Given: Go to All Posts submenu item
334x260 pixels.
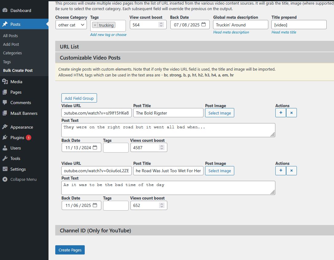Looking at the screenshot, I should pos(10,36).
